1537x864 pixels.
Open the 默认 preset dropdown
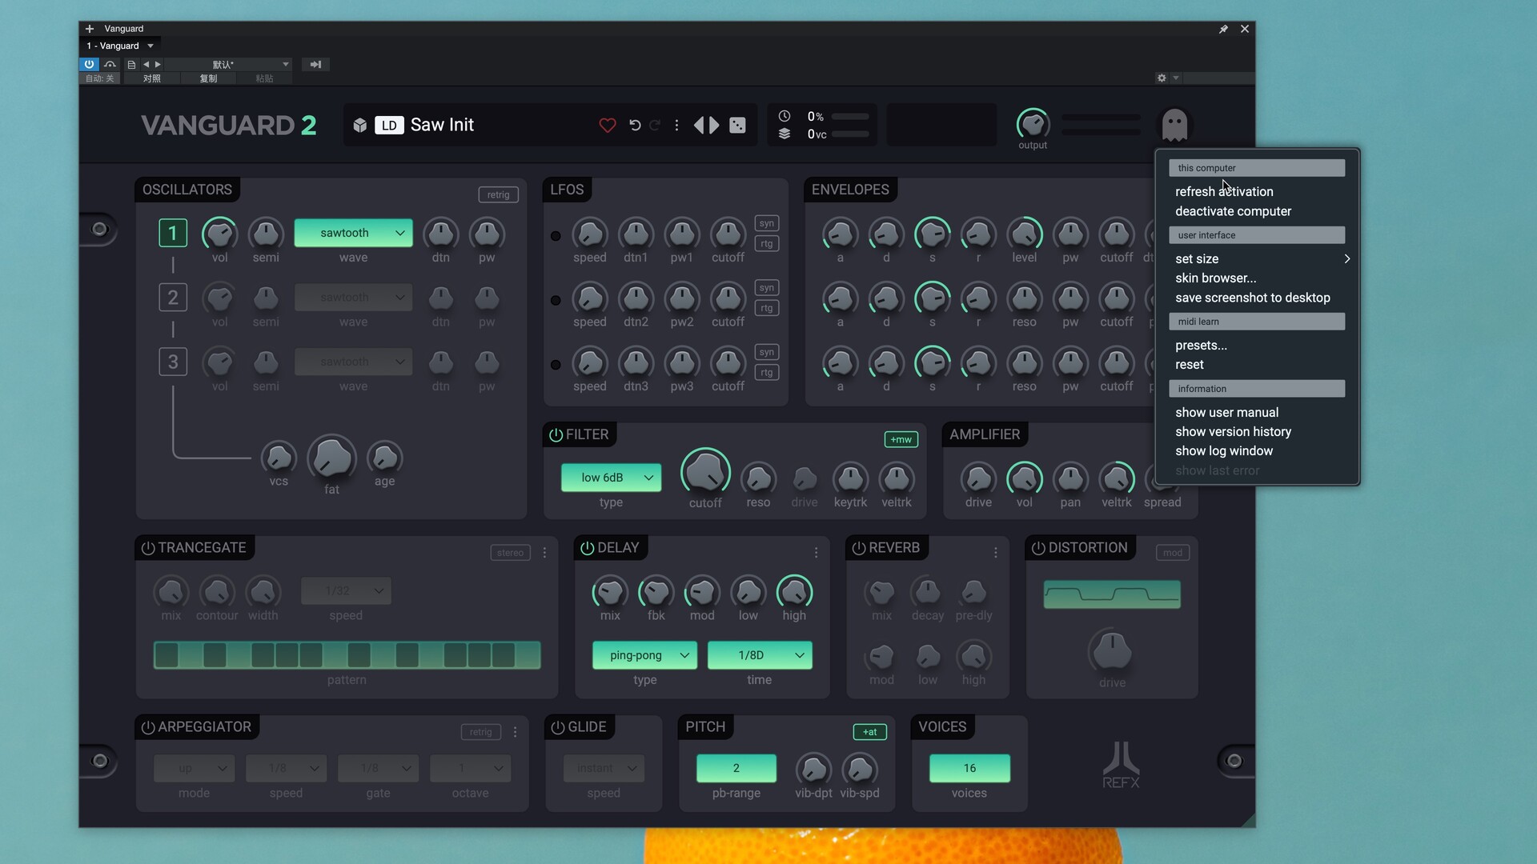coord(228,64)
